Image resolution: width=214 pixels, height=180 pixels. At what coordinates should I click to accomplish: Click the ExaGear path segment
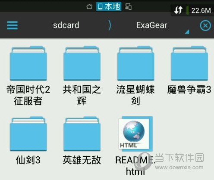click(151, 25)
